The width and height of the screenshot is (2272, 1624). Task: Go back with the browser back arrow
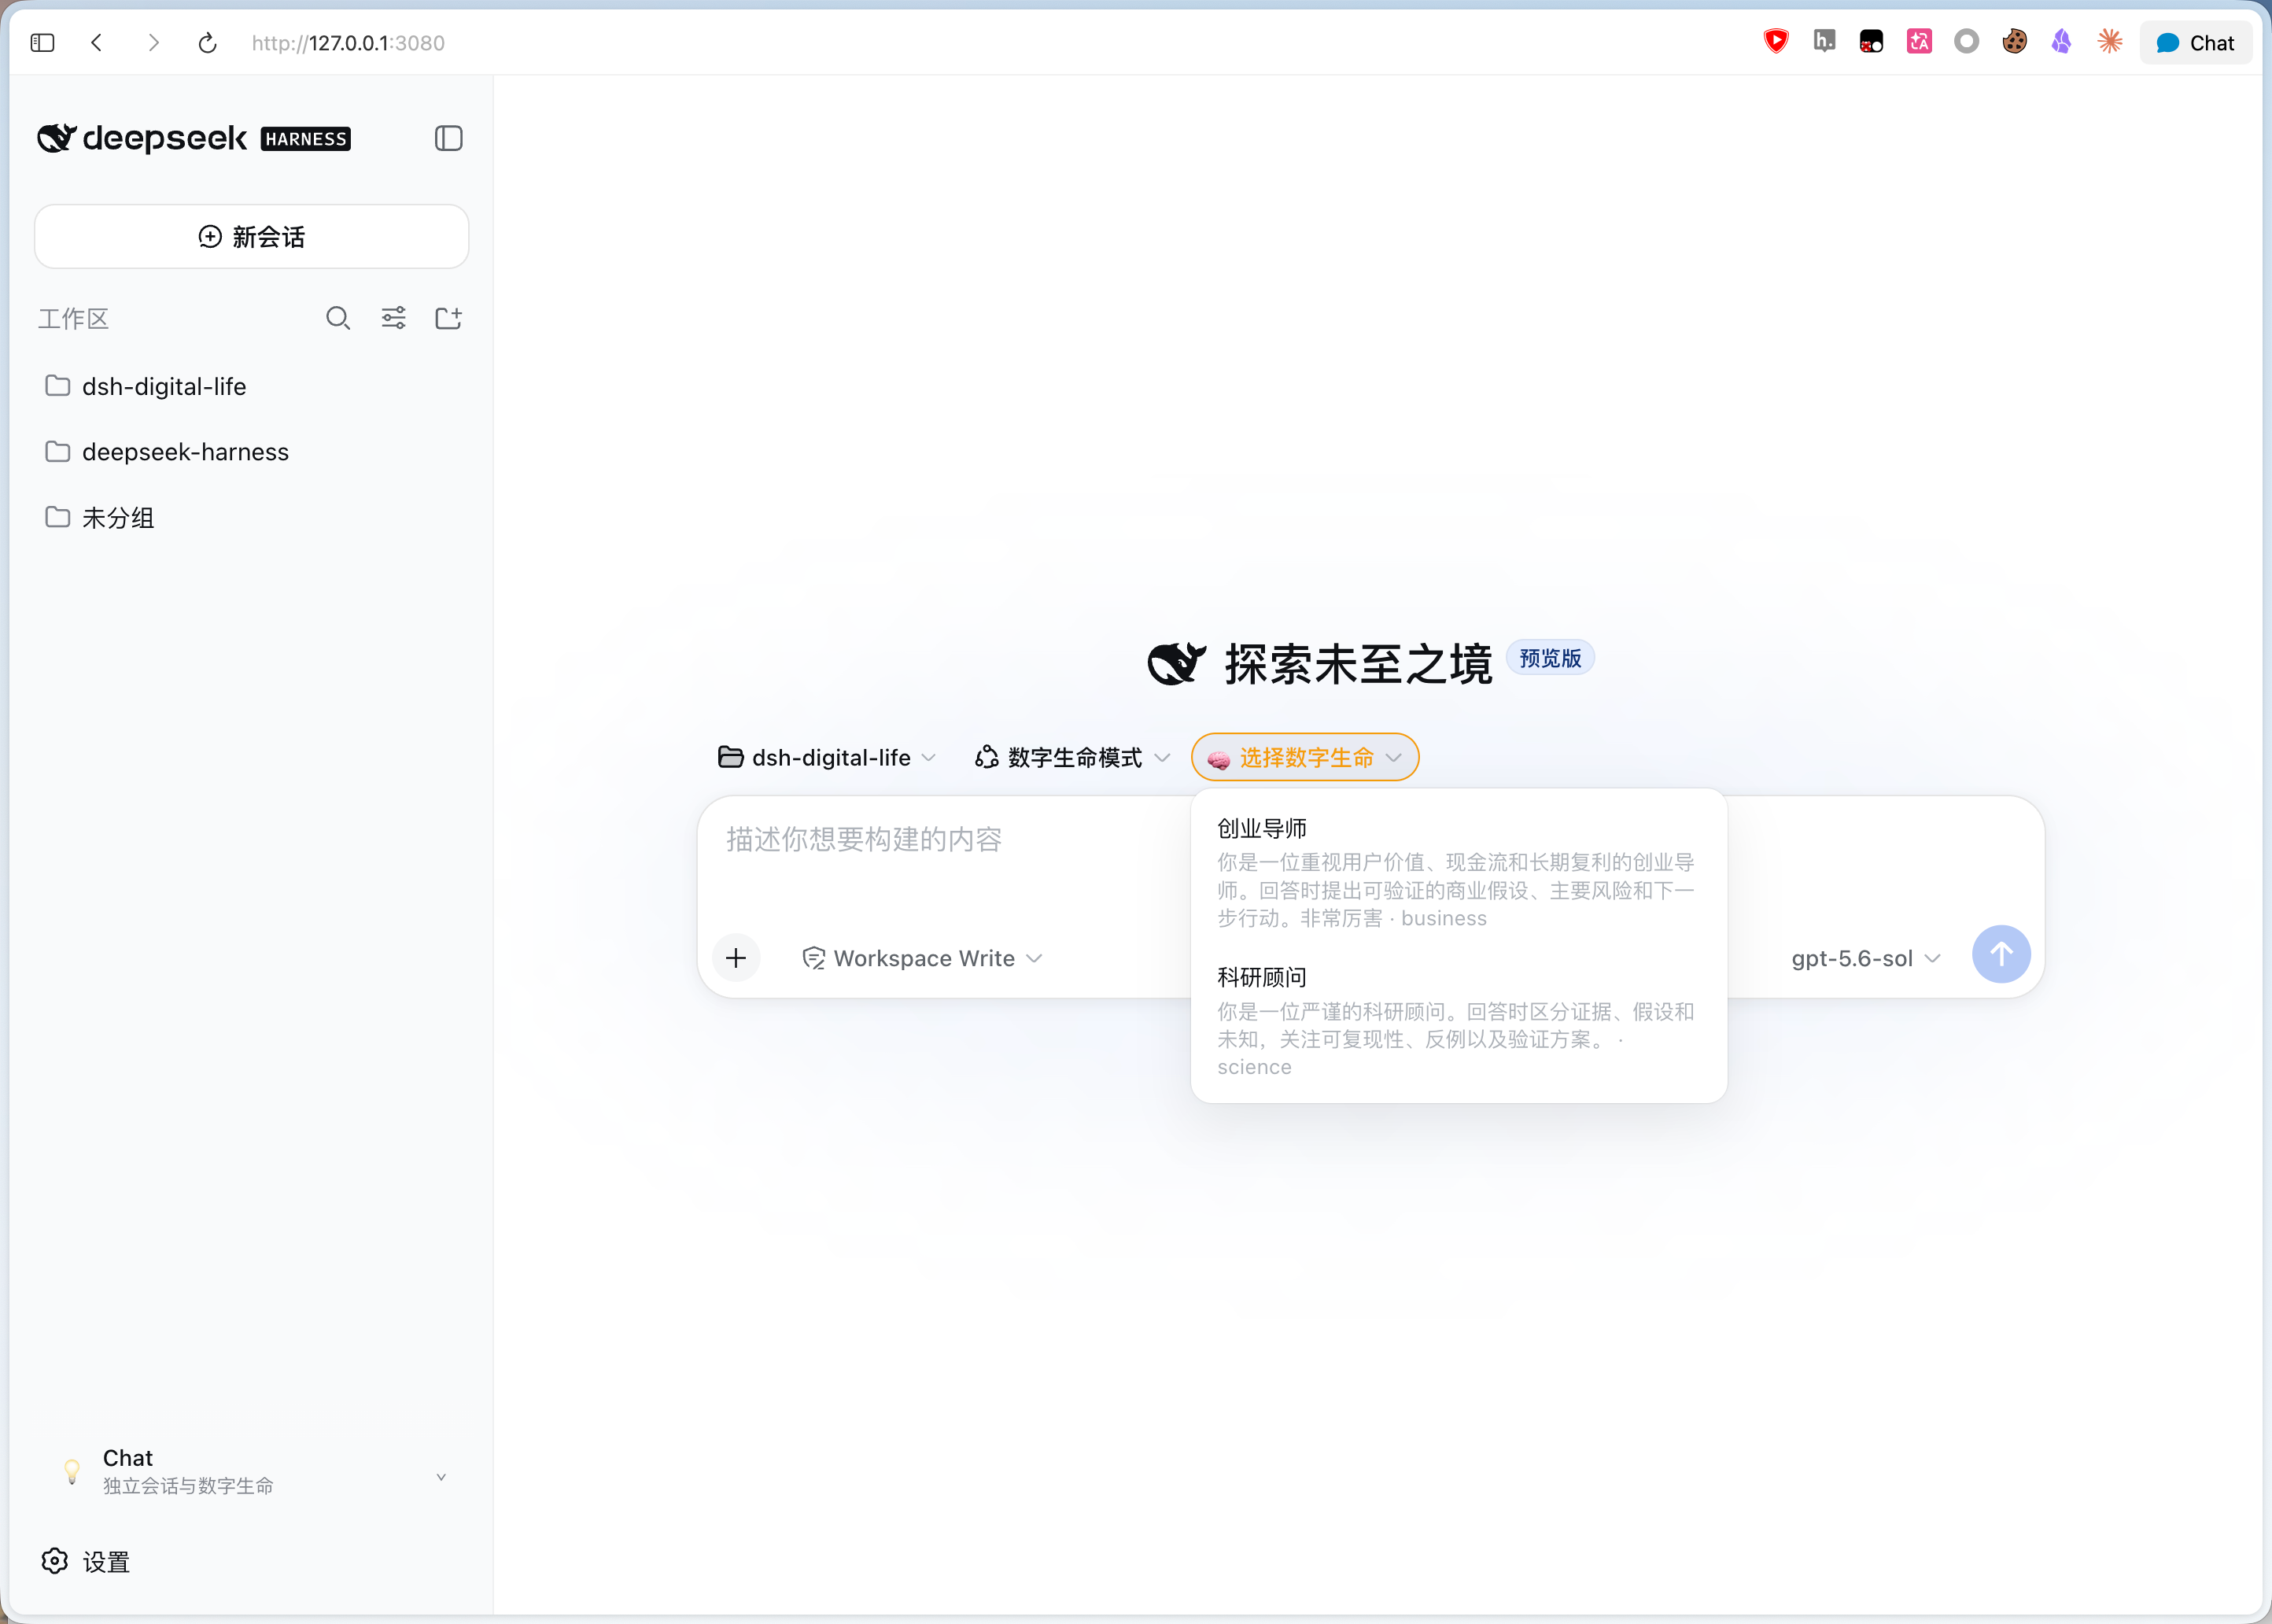pyautogui.click(x=97, y=42)
